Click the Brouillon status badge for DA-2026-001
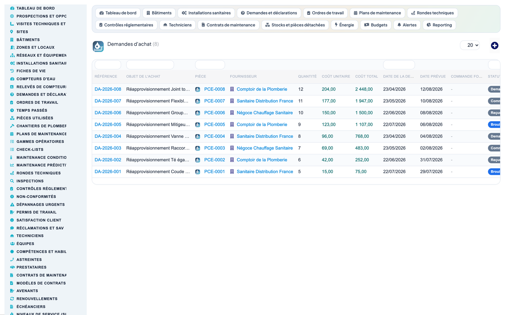 click(x=494, y=172)
